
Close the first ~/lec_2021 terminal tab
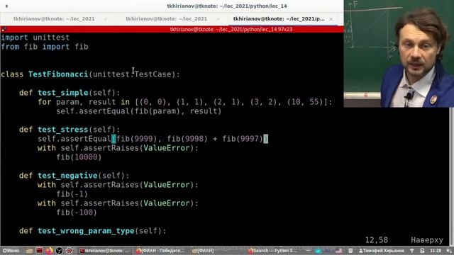tap(106, 19)
